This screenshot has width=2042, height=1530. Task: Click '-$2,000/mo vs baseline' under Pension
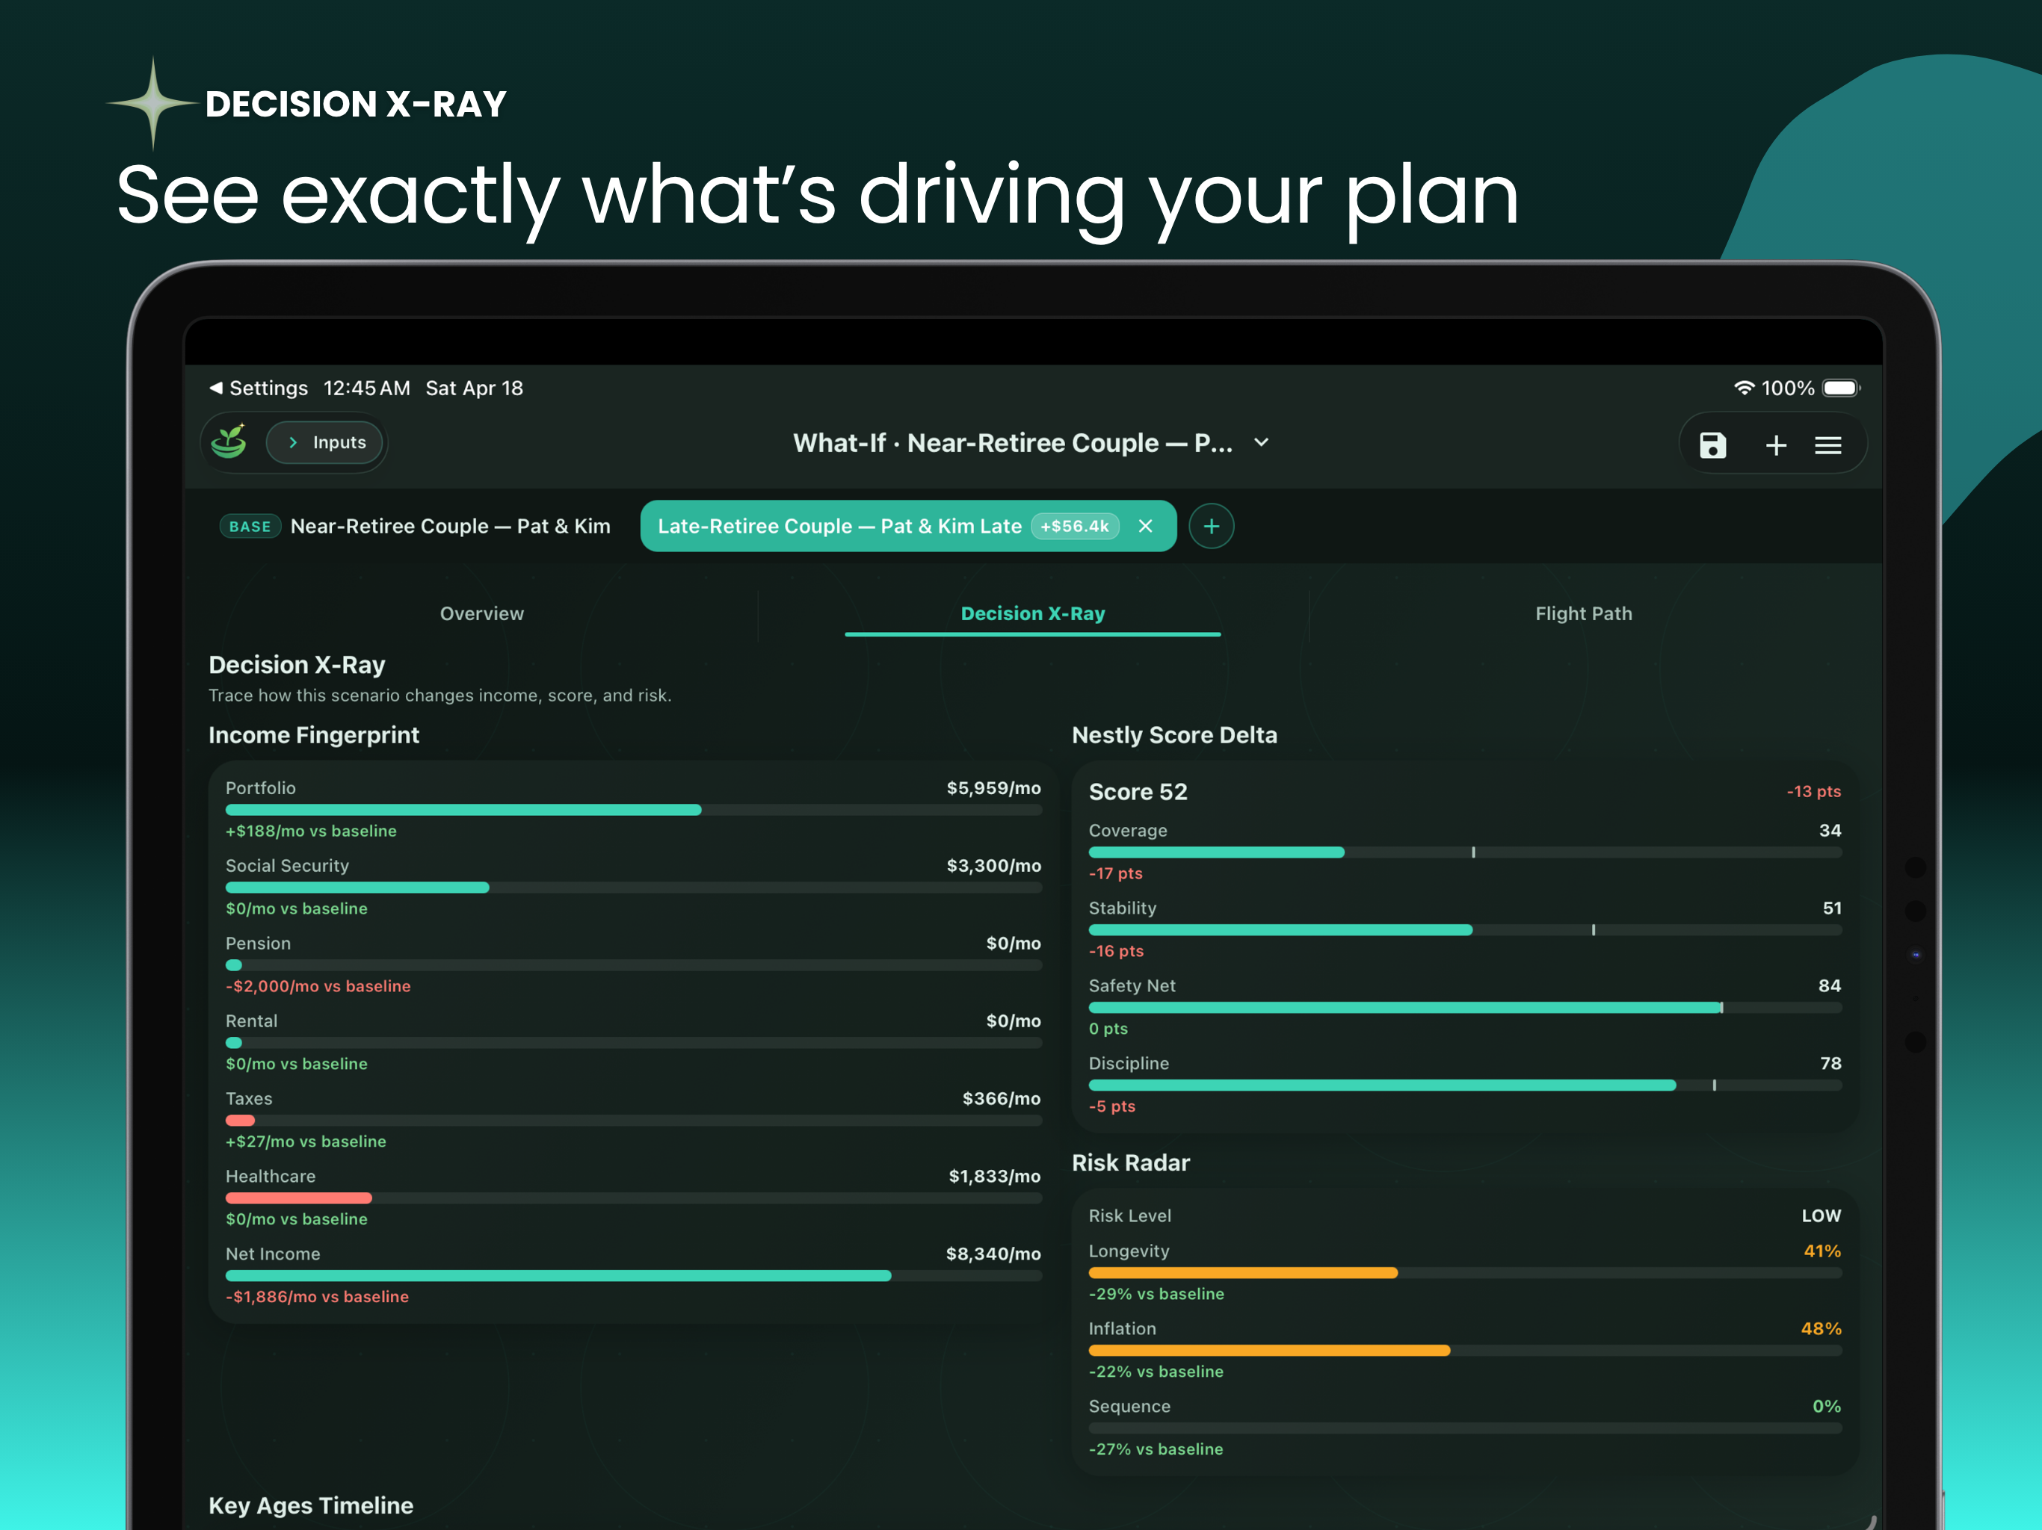click(318, 985)
